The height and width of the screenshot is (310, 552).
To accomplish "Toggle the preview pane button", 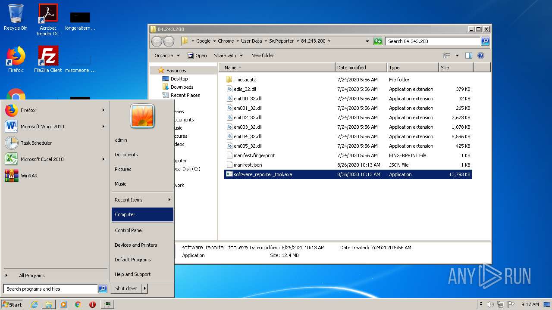I will coord(469,56).
